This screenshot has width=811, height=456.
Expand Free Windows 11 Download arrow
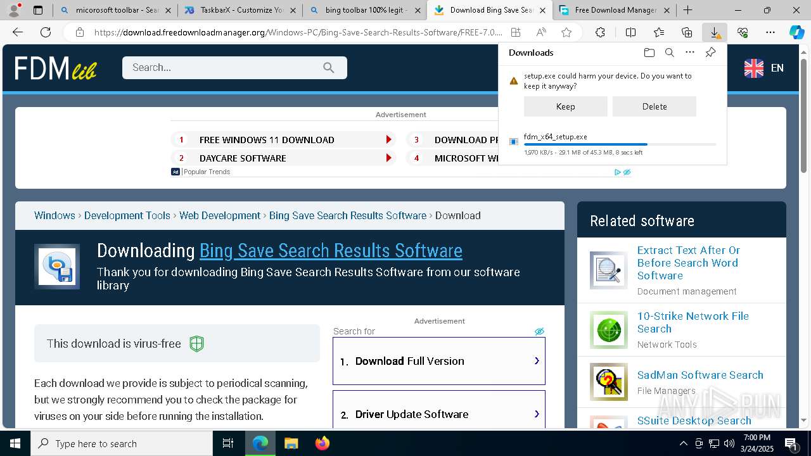(x=388, y=140)
